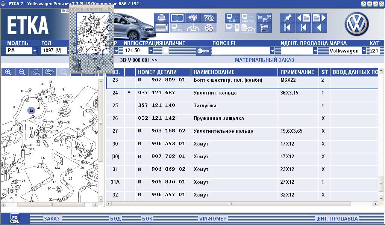Click the plain left triangle back icon
The image size is (385, 225).
319,28
